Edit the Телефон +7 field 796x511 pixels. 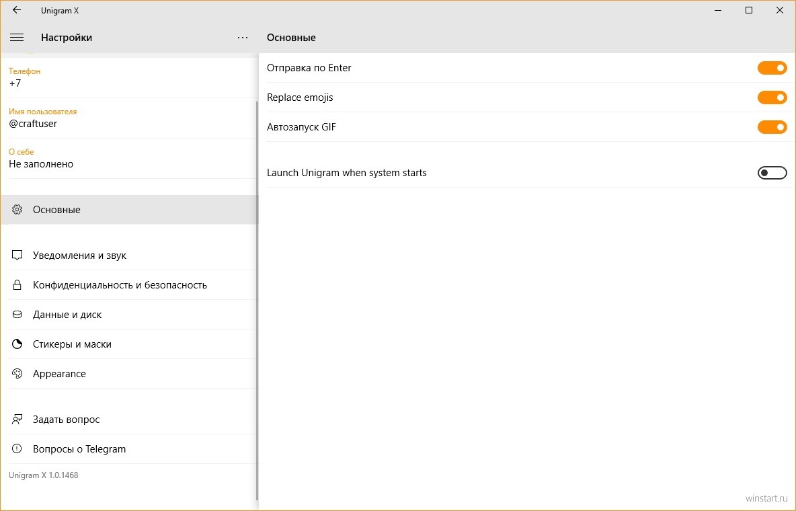[130, 78]
